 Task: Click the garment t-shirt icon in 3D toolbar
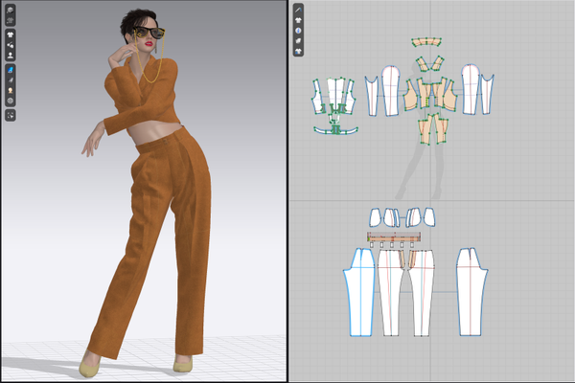11,34
